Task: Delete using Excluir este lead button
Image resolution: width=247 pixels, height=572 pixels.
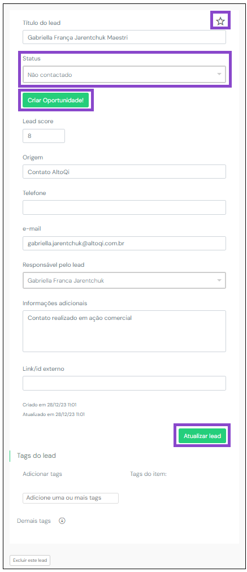Action: [30, 560]
